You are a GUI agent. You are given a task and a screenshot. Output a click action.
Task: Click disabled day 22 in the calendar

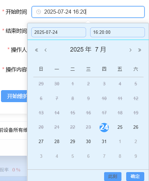point(72,127)
